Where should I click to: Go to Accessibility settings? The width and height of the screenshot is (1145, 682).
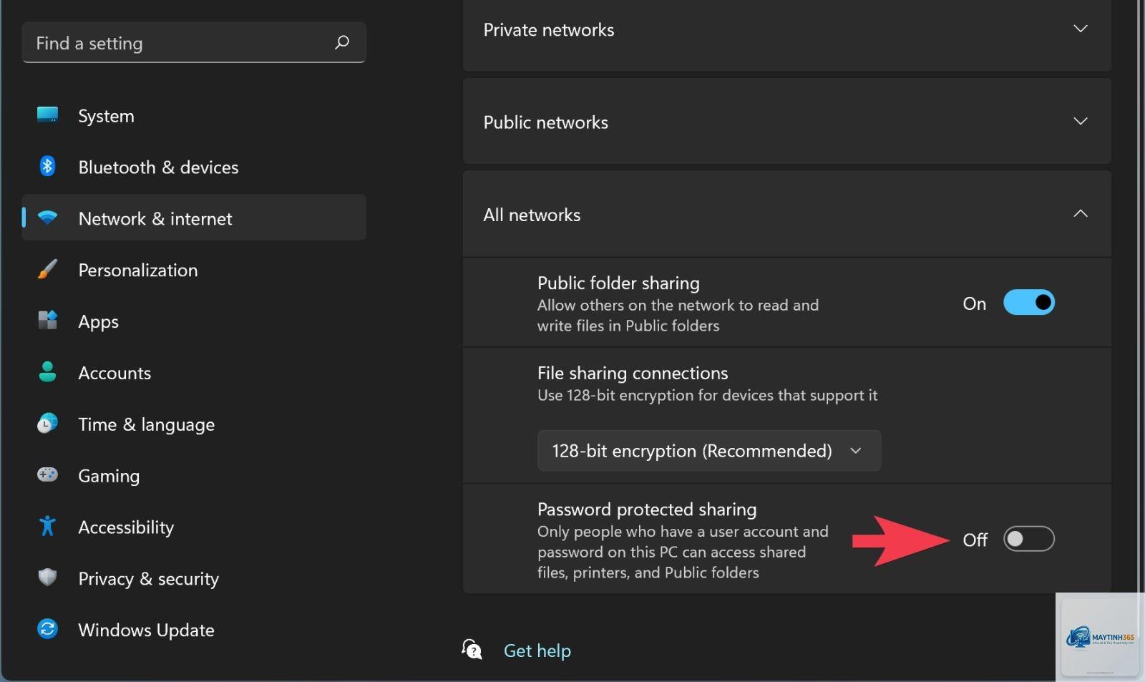coord(194,527)
